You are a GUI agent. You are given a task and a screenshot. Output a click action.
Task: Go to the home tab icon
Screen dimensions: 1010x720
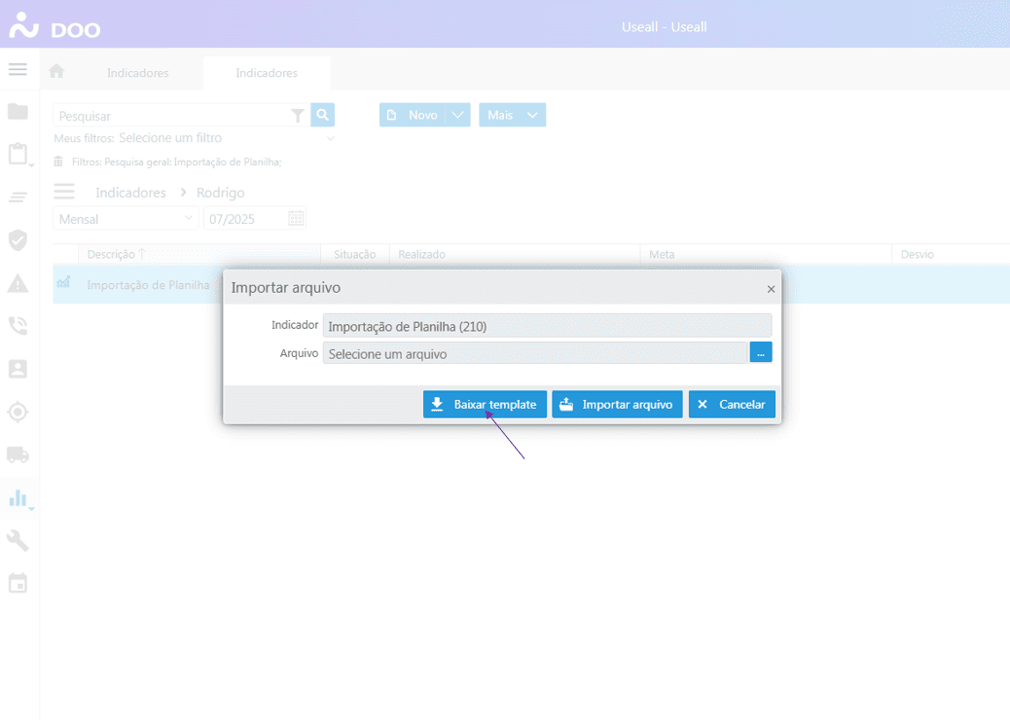[x=56, y=72]
